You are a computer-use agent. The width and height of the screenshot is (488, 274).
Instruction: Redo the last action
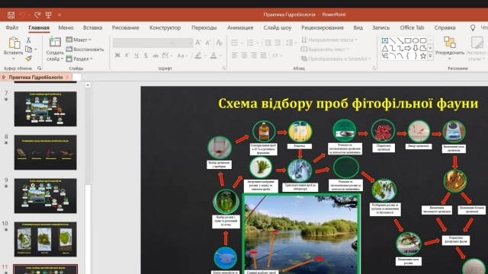[37, 14]
